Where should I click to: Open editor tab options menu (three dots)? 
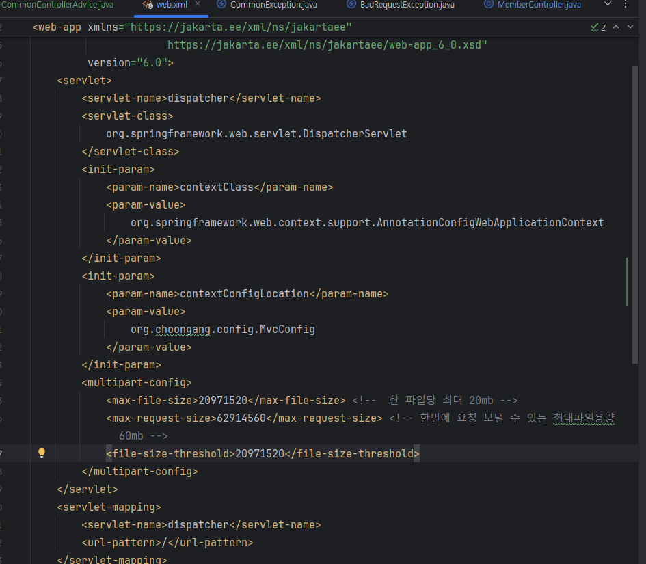click(625, 5)
